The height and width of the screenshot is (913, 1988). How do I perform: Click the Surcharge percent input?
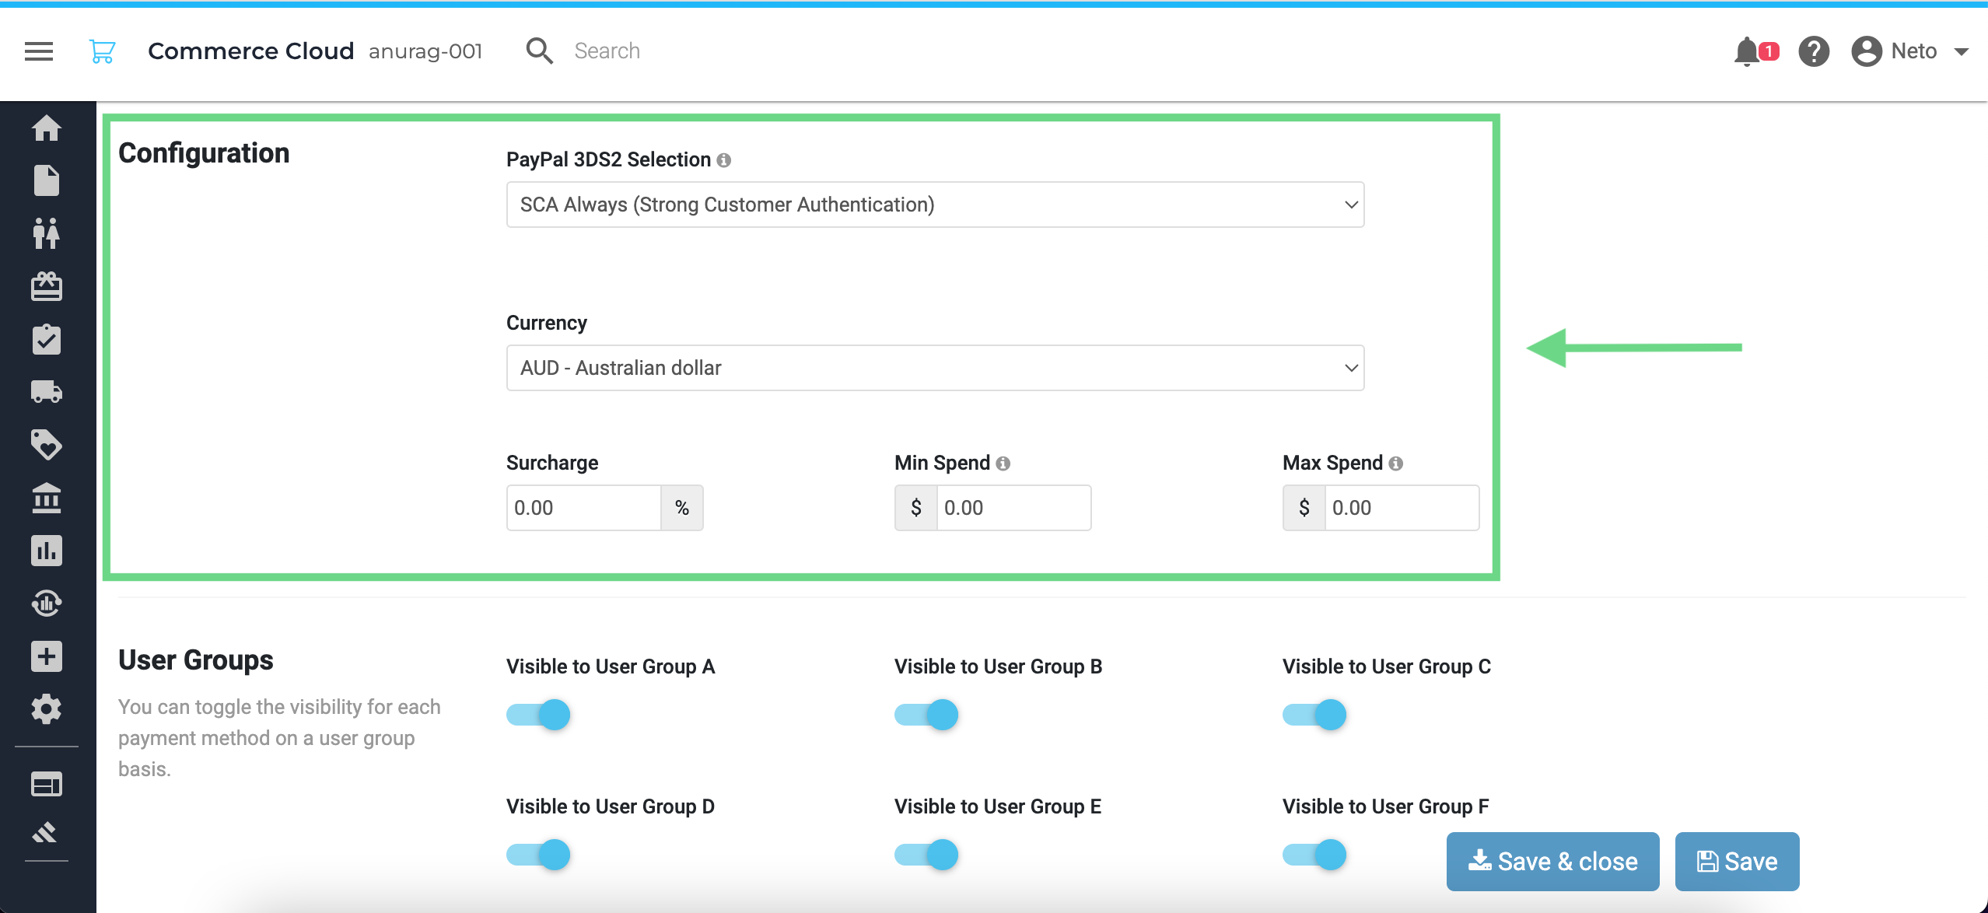click(583, 508)
